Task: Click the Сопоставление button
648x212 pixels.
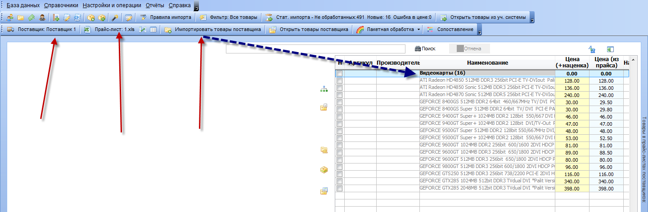Action: [450, 30]
